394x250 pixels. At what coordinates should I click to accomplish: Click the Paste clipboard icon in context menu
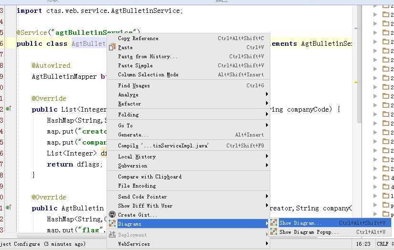(112, 47)
